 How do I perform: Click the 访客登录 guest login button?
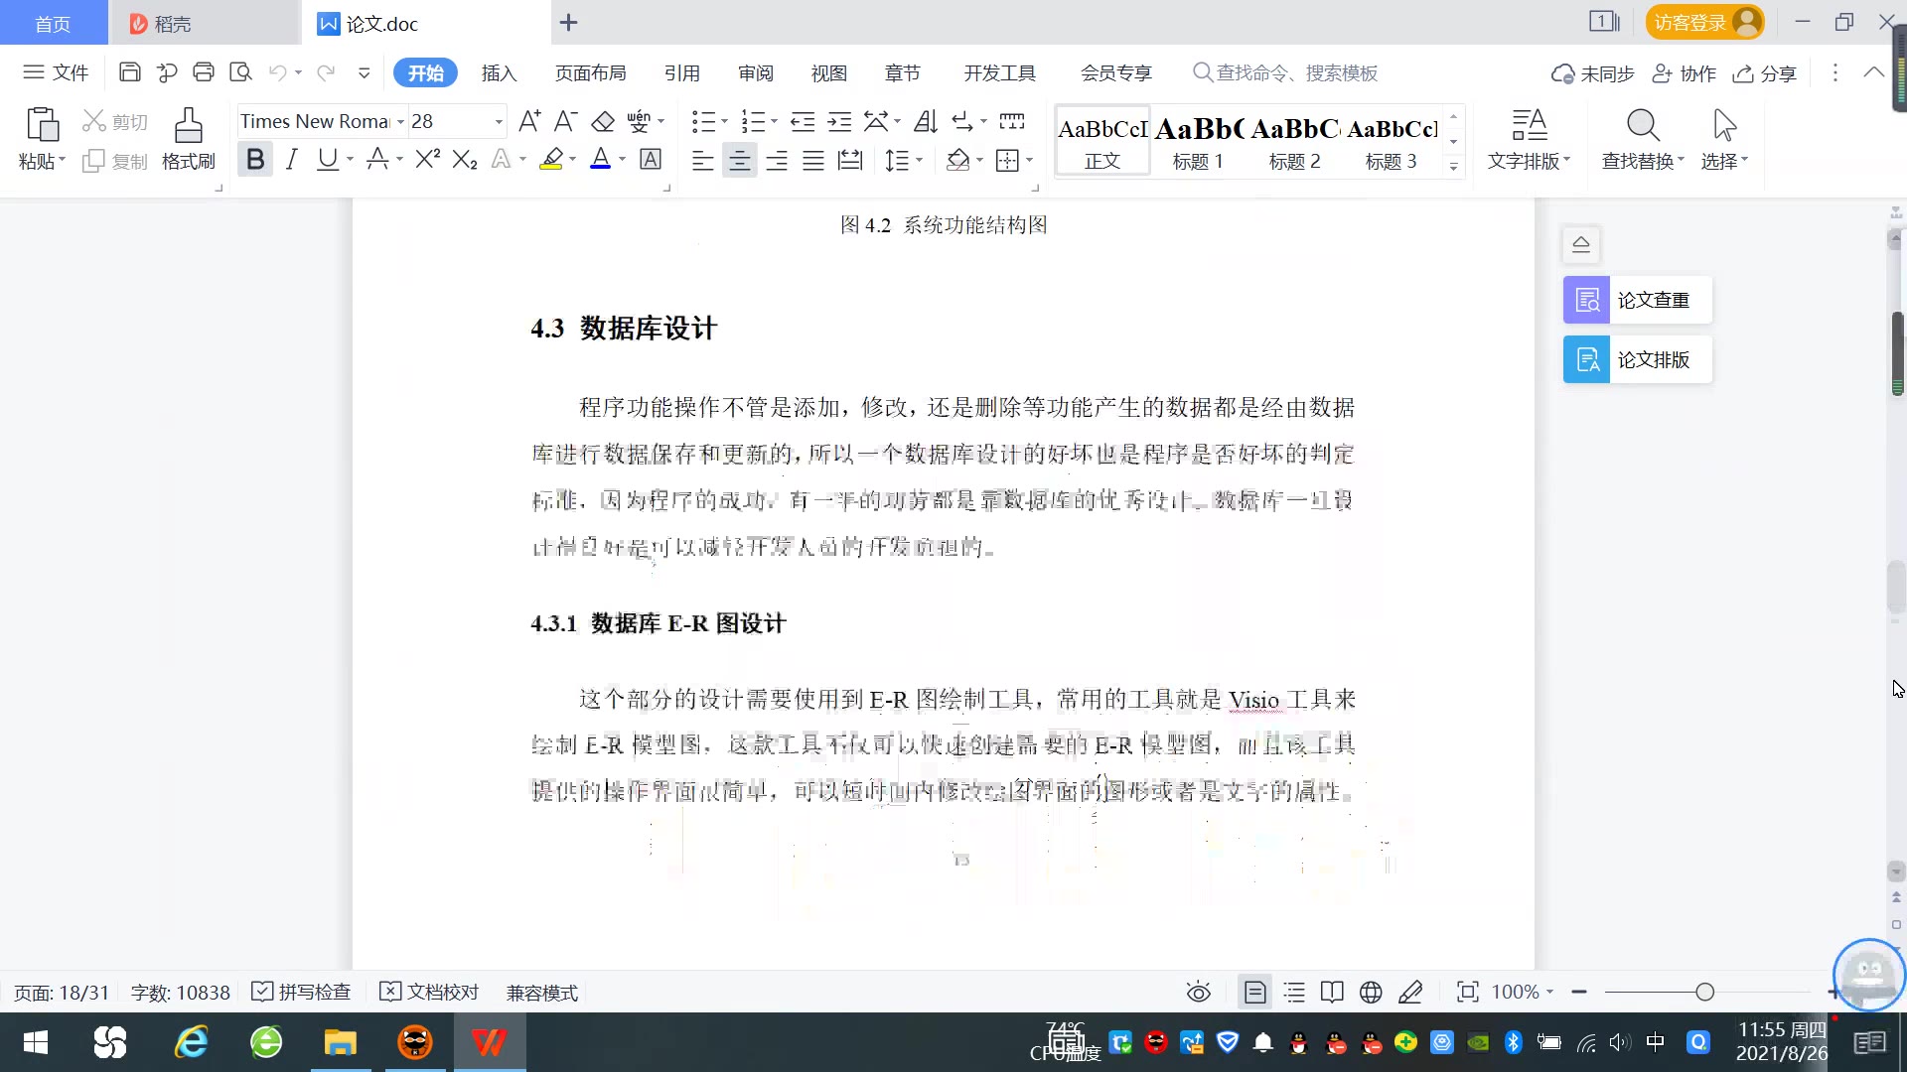point(1703,22)
